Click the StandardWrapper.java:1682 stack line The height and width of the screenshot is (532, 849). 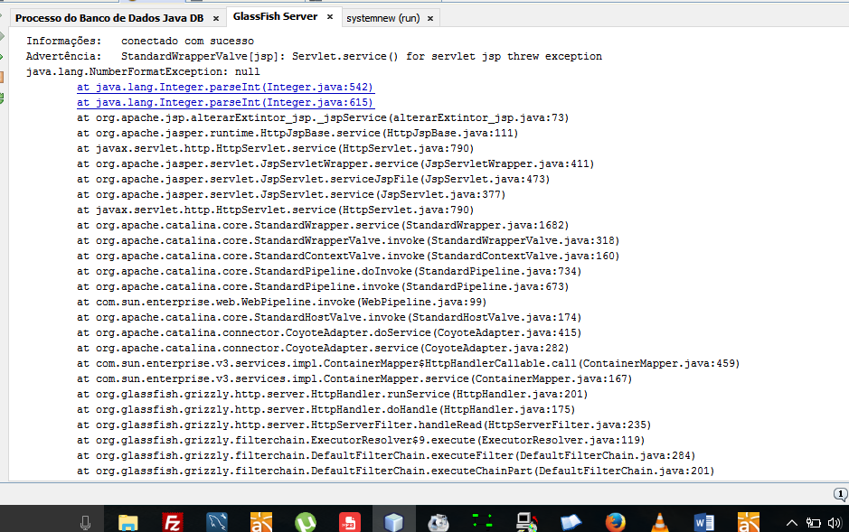(x=323, y=226)
